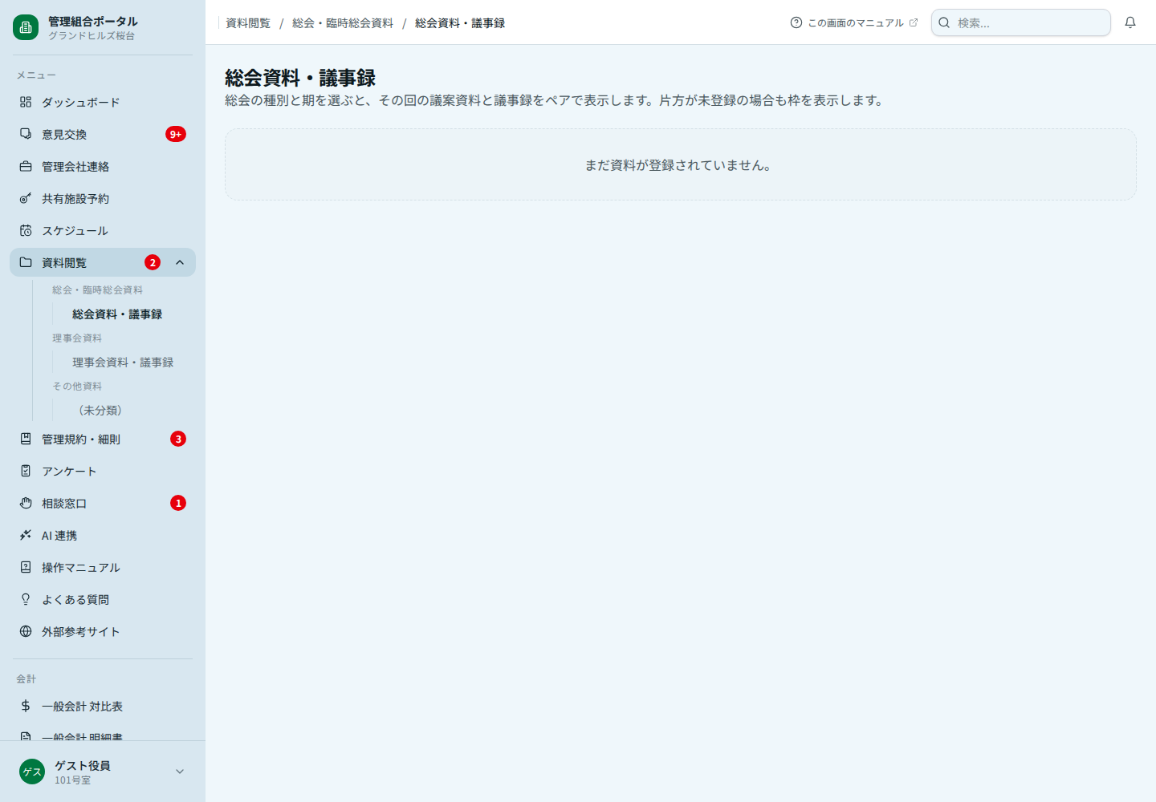Viewport: 1156px width, 802px height.
Task: Open AI 連携 menu item
Action: [x=103, y=535]
